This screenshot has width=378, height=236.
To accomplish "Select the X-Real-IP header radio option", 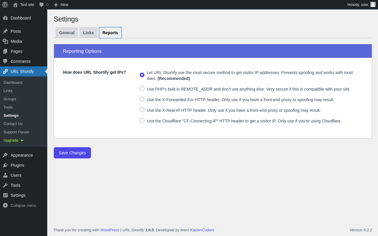I will click(x=142, y=110).
